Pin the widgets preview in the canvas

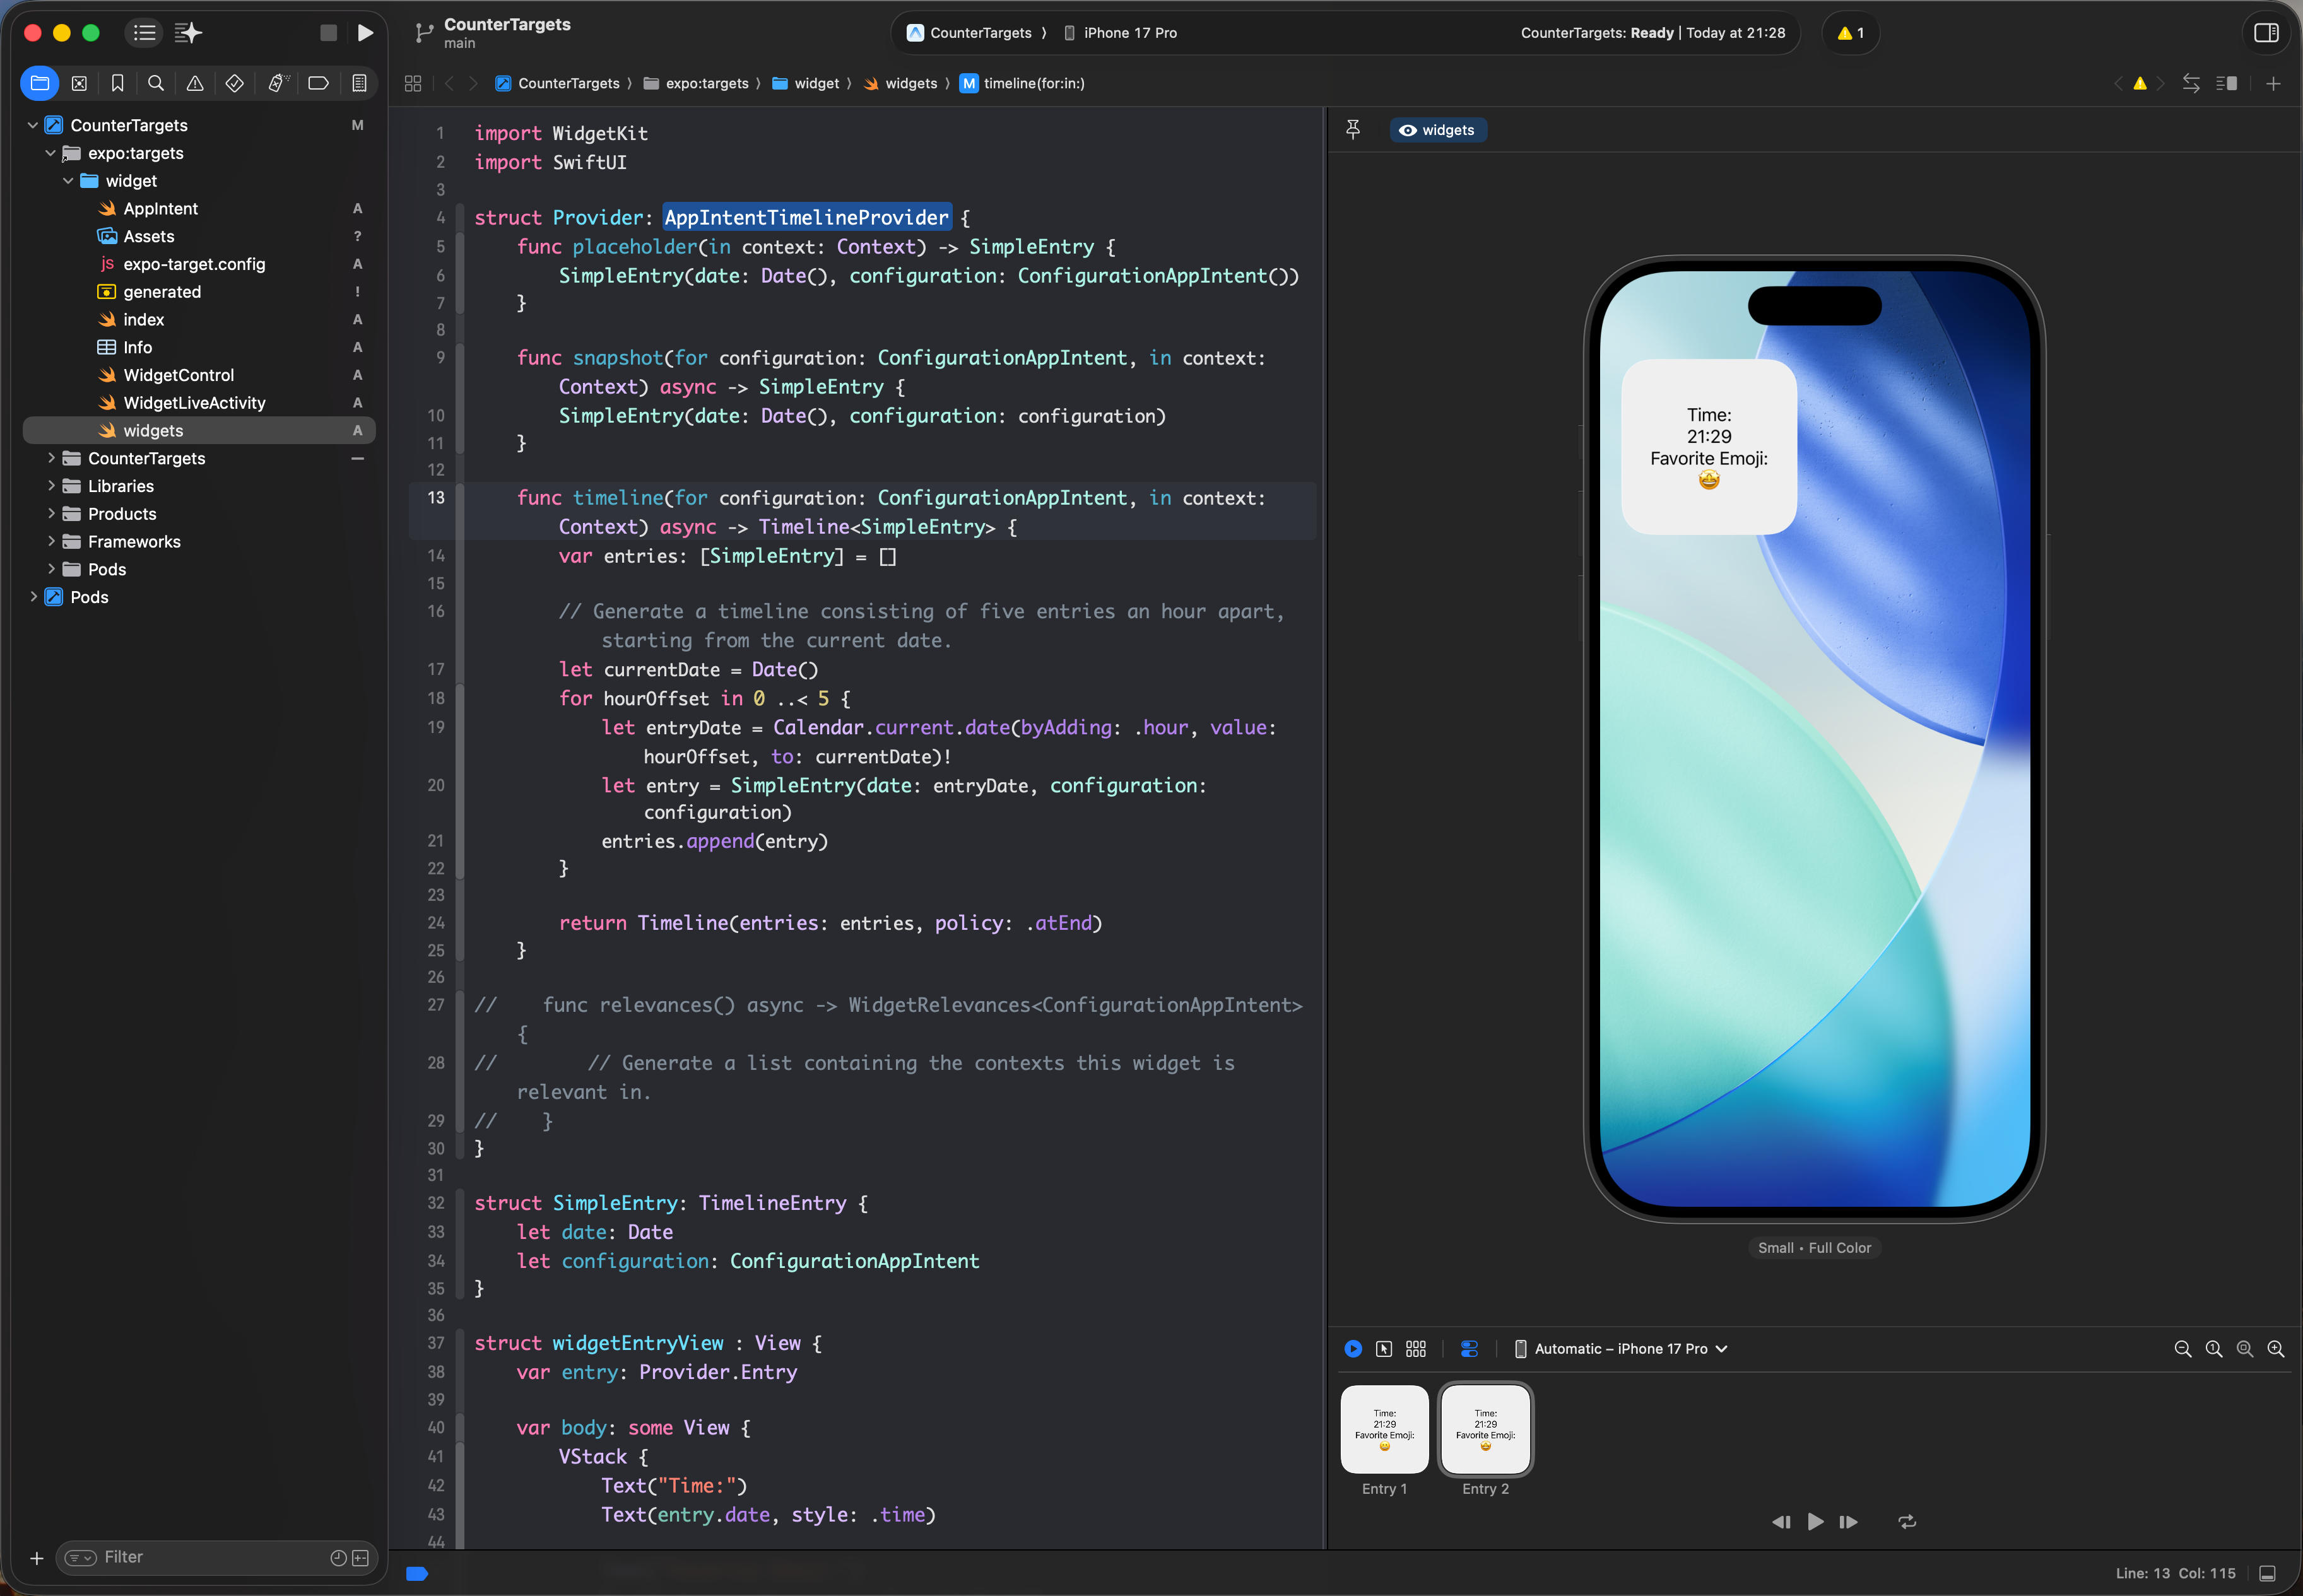(1354, 129)
